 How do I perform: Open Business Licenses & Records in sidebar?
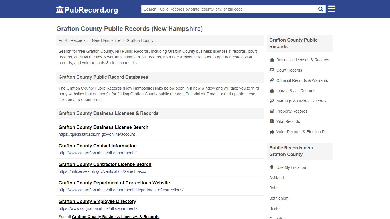(x=303, y=60)
